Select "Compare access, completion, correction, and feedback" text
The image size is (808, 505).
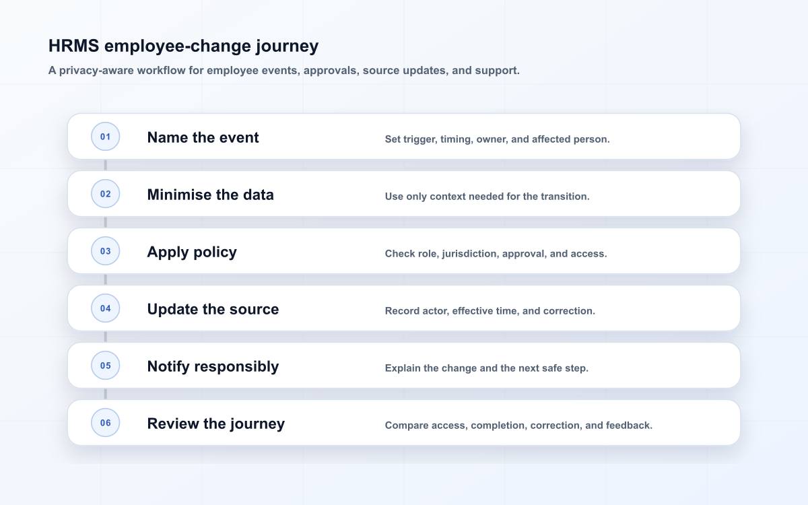(x=518, y=426)
